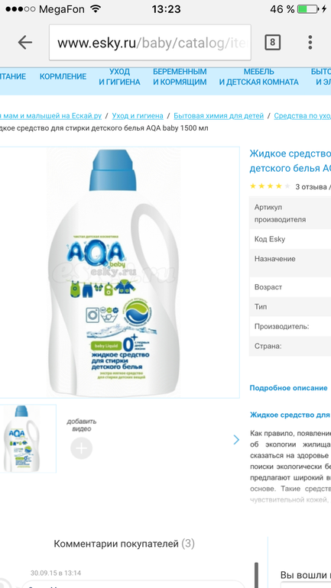The image size is (331, 588).
Task: Click the large AQA baby bottle image
Action: [x=114, y=273]
